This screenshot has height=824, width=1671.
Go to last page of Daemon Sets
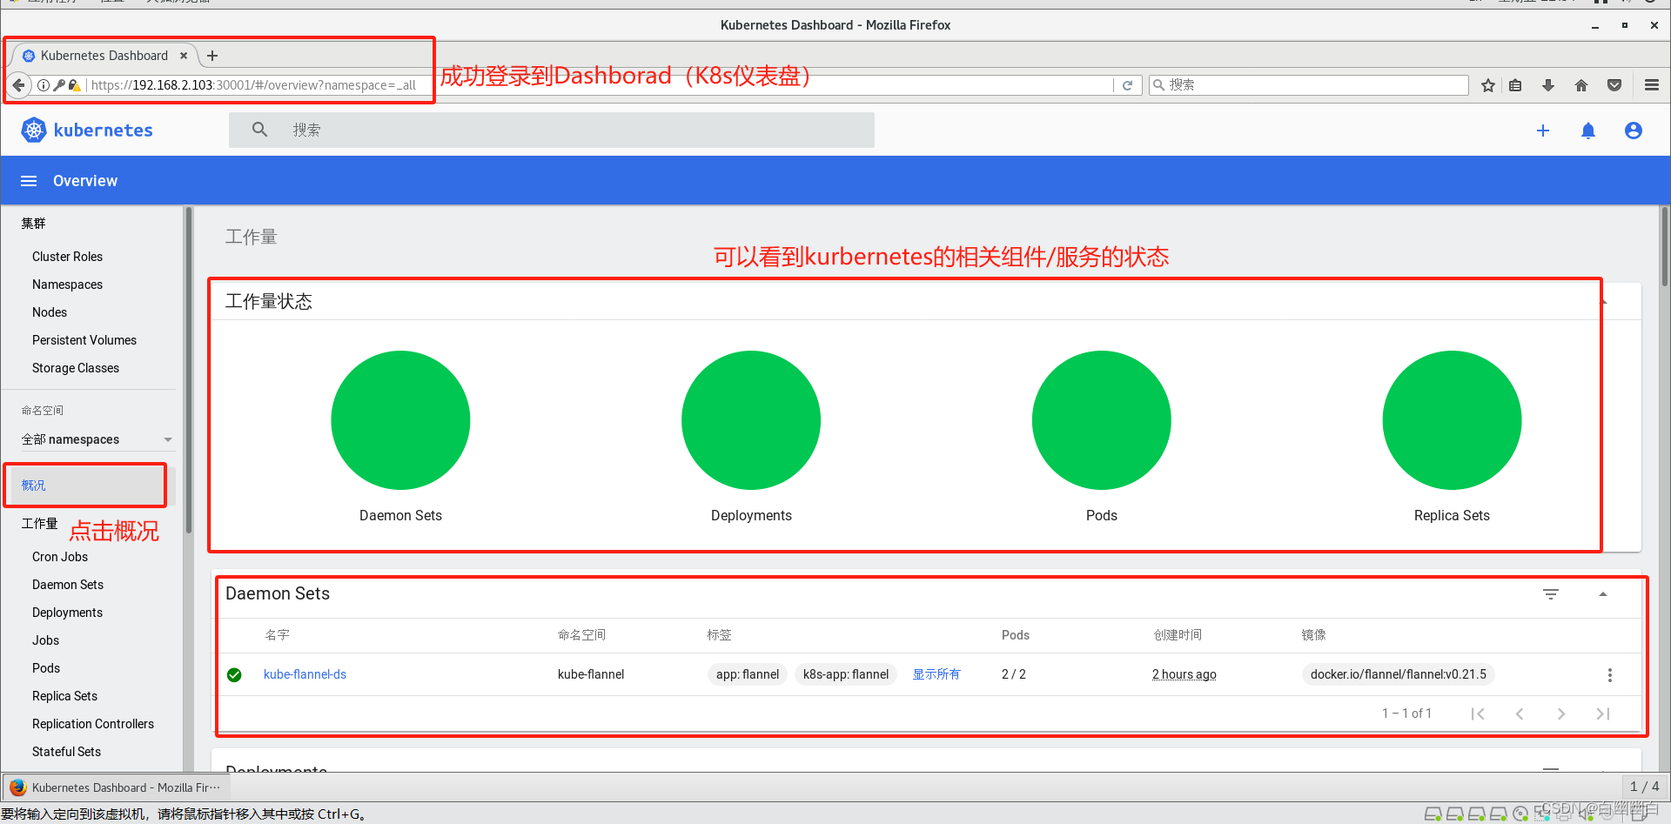(1603, 713)
